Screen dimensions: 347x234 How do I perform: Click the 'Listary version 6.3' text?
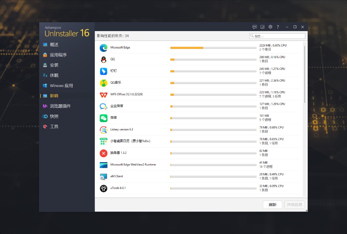[121, 129]
